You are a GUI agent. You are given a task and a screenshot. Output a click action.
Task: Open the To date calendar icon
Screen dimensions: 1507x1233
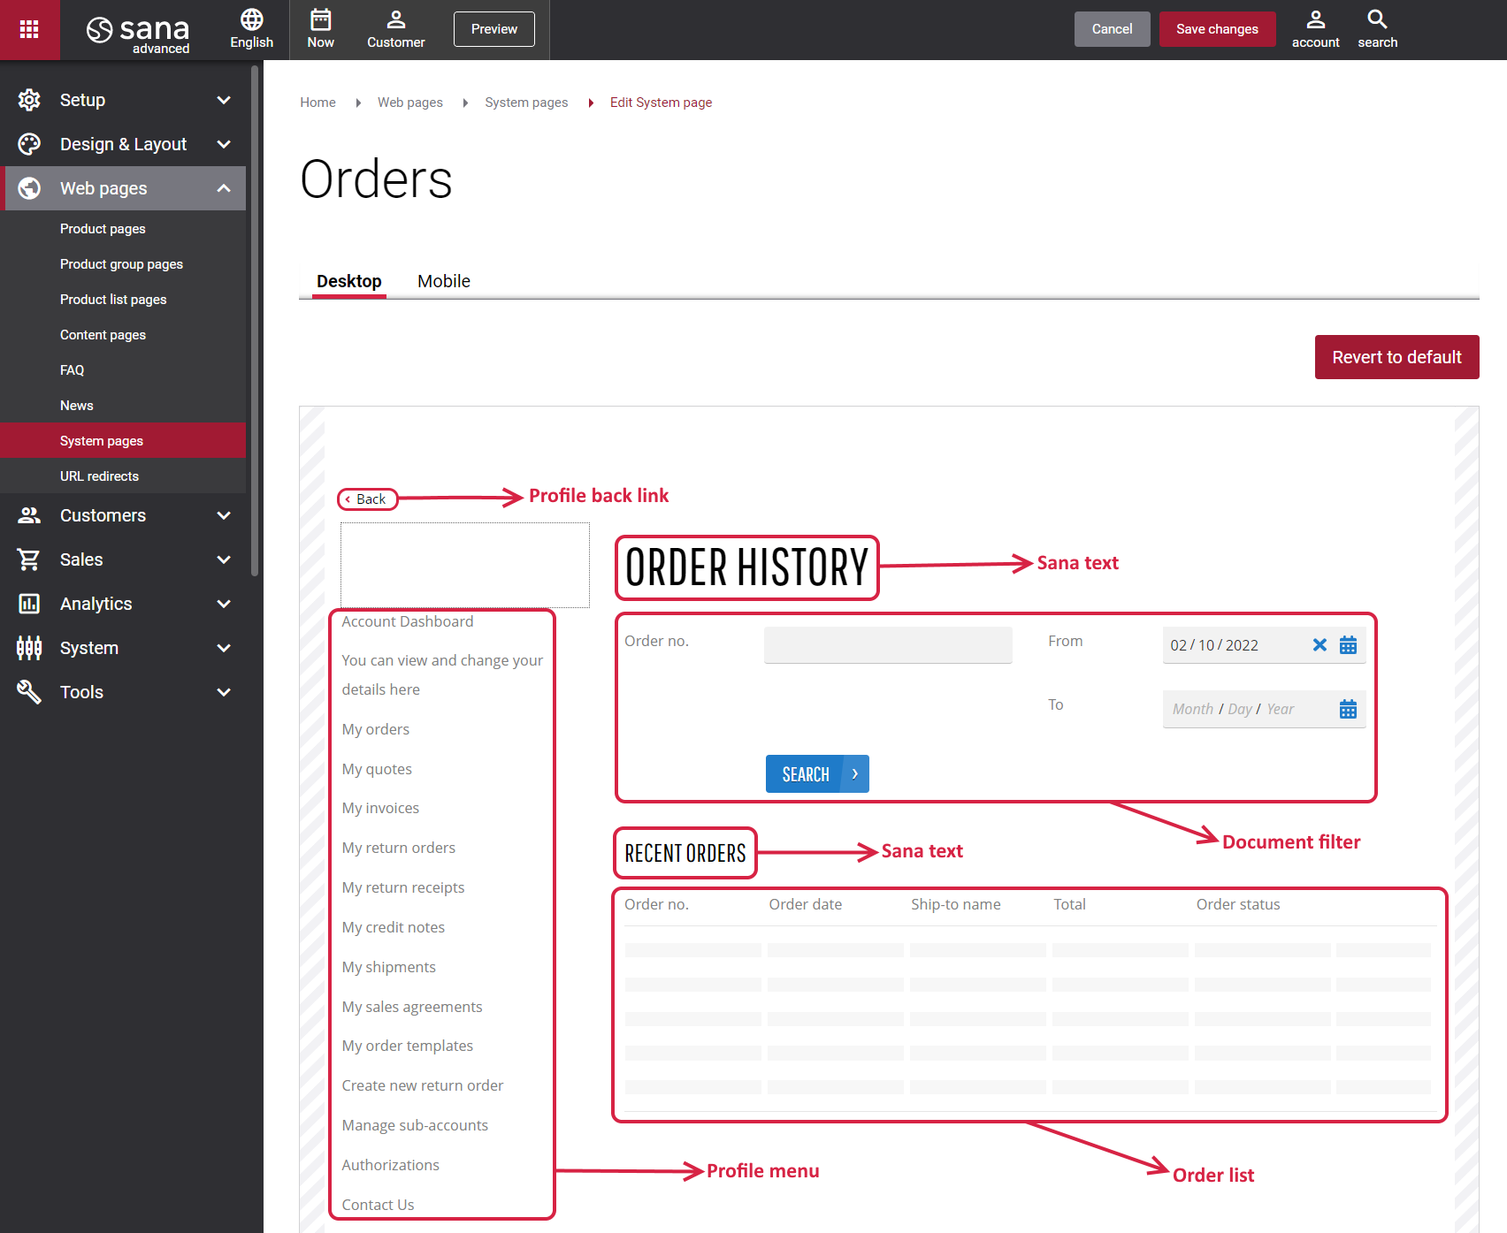click(x=1348, y=709)
